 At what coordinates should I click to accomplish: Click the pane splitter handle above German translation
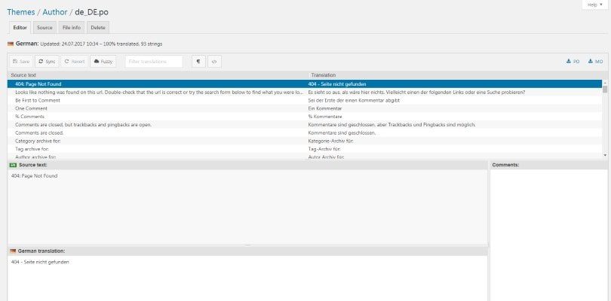click(247, 245)
